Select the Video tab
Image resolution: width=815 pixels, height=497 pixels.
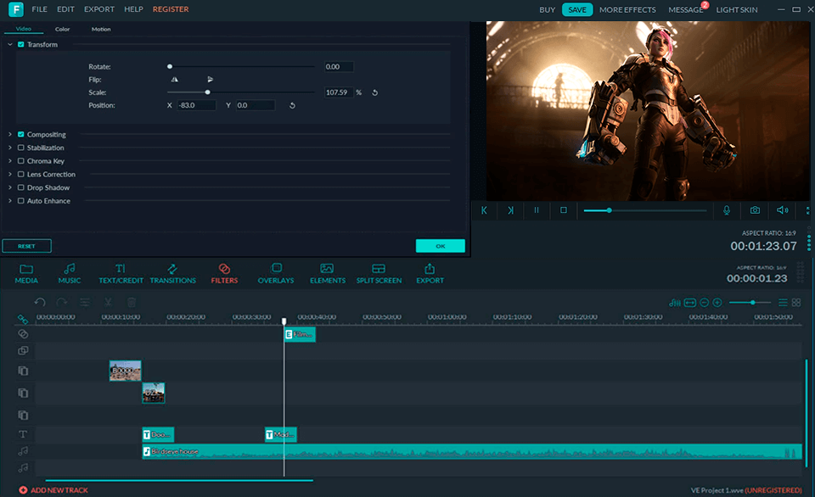pos(24,29)
